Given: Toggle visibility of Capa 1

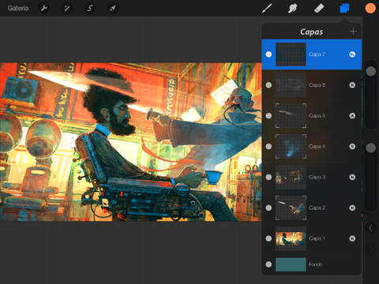Looking at the screenshot, I should pyautogui.click(x=268, y=238).
